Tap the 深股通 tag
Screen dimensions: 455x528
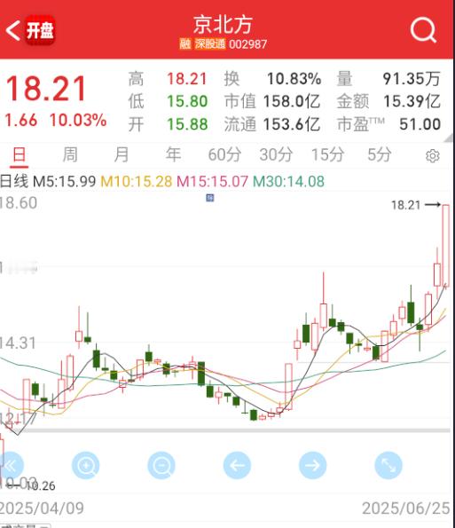(x=210, y=43)
